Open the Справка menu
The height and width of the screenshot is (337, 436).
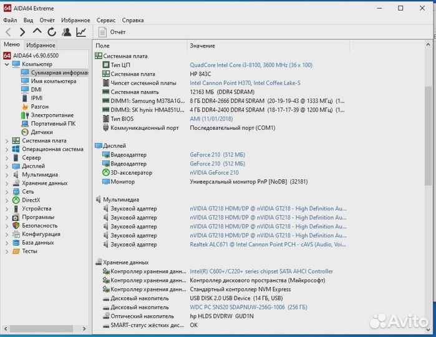click(x=133, y=21)
